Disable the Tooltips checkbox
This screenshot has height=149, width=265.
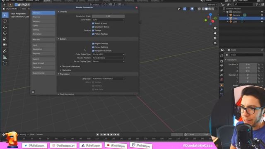(93, 30)
